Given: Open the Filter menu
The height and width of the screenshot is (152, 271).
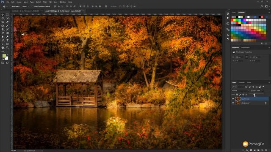Looking at the screenshot, I should (45, 2).
